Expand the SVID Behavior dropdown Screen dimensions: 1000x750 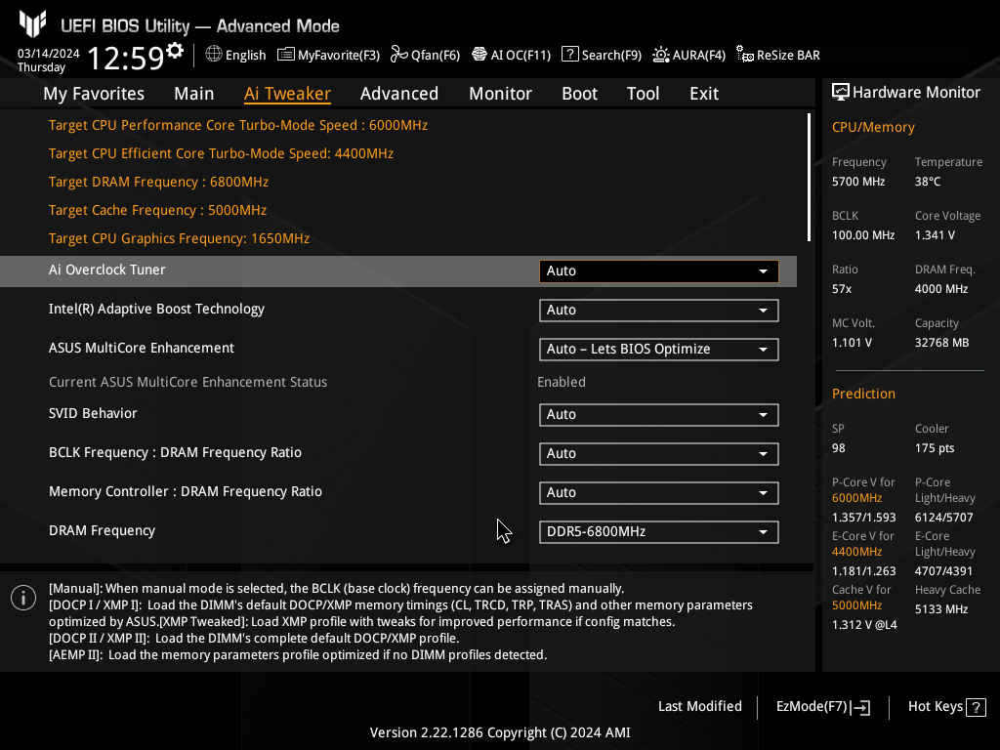point(659,414)
